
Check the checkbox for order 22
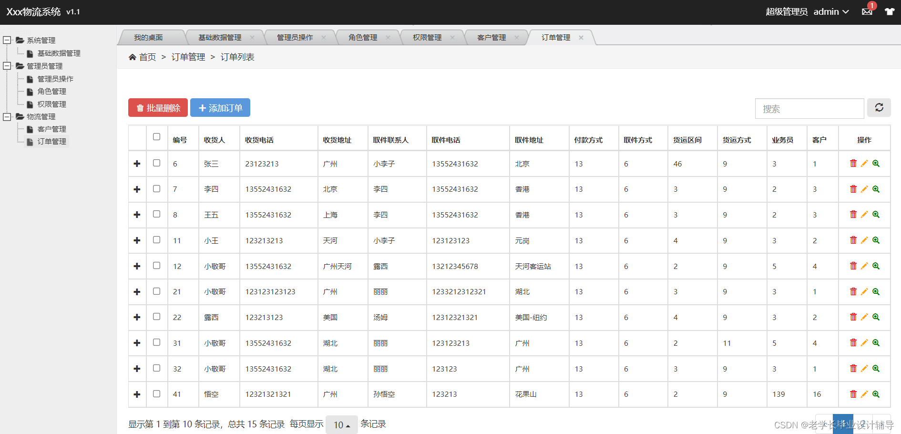pos(156,317)
